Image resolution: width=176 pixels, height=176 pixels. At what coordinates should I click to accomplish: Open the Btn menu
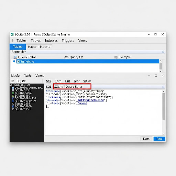(67, 81)
